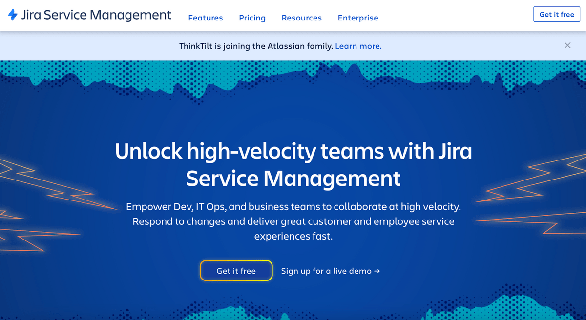Open the Pricing page
Screen dimensions: 586x320
click(x=252, y=18)
